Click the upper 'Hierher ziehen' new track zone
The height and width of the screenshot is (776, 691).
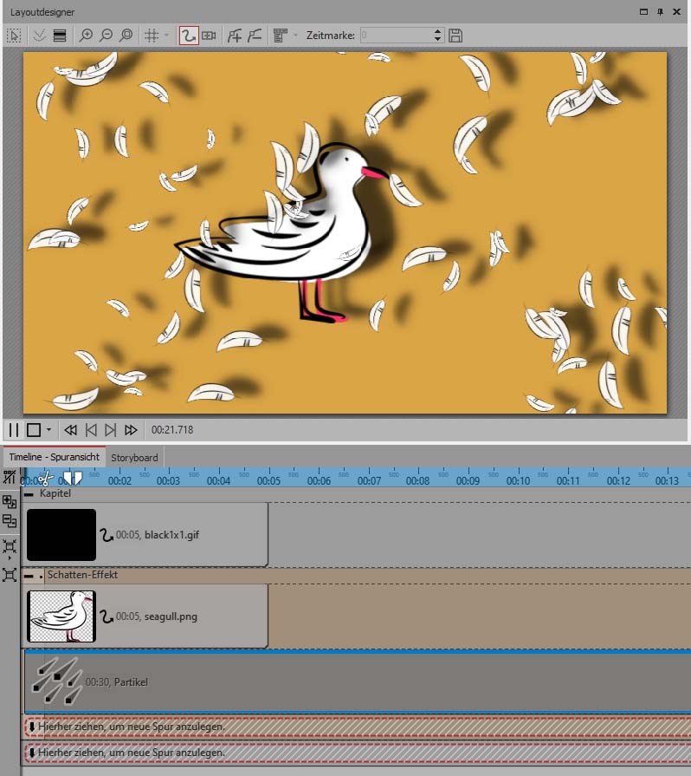tap(358, 727)
